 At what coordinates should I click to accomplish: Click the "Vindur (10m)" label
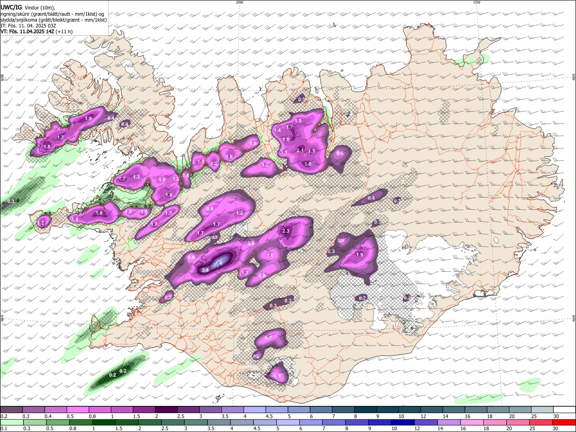pyautogui.click(x=39, y=8)
